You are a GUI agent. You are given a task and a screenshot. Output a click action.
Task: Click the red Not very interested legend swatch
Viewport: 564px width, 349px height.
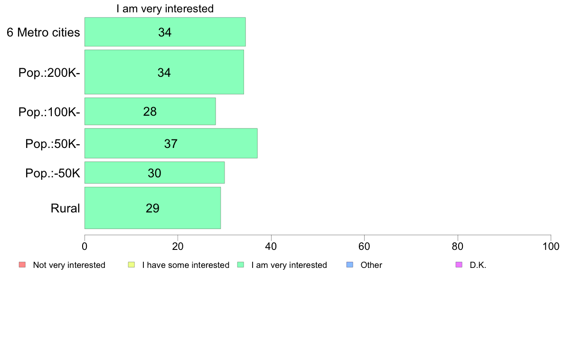22,265
